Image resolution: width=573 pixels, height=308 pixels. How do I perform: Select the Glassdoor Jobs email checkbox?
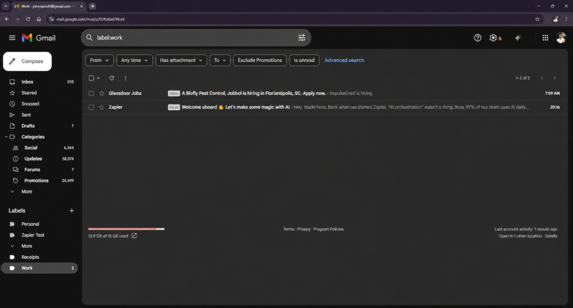point(91,94)
